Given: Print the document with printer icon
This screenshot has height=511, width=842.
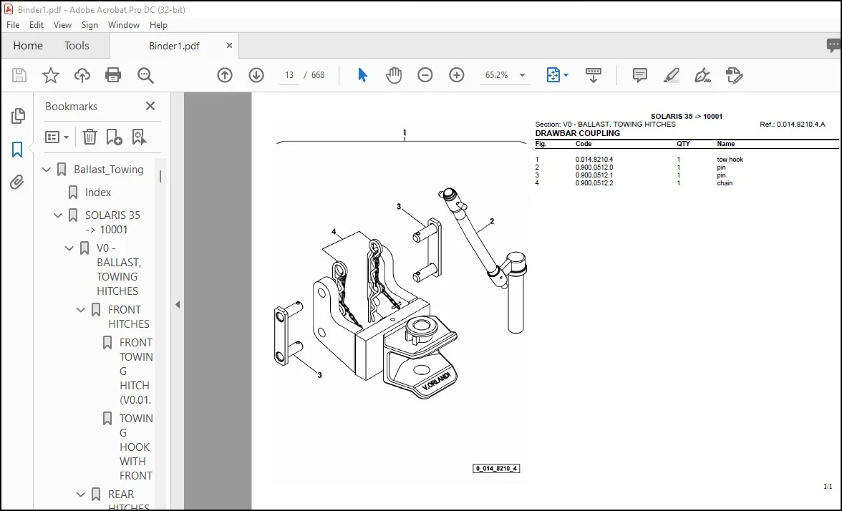Looking at the screenshot, I should coord(113,75).
